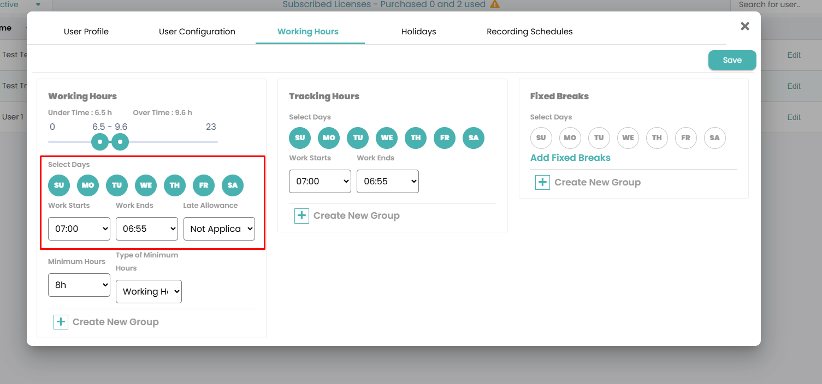Toggle FR day in Working Hours
This screenshot has width=822, height=384.
pyautogui.click(x=204, y=185)
